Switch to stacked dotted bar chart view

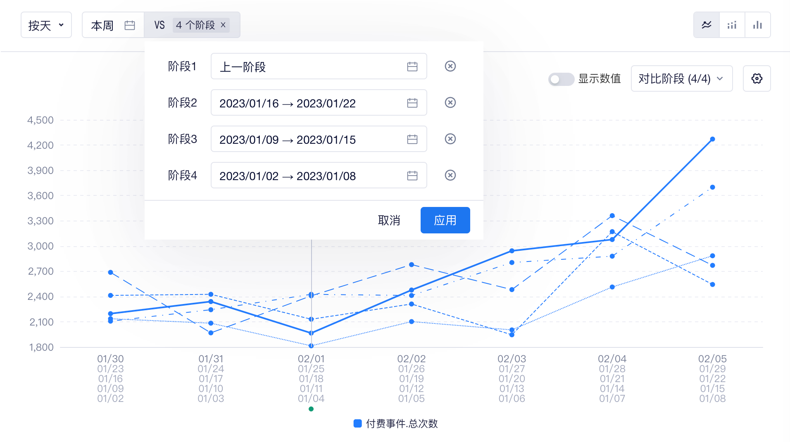click(x=732, y=25)
